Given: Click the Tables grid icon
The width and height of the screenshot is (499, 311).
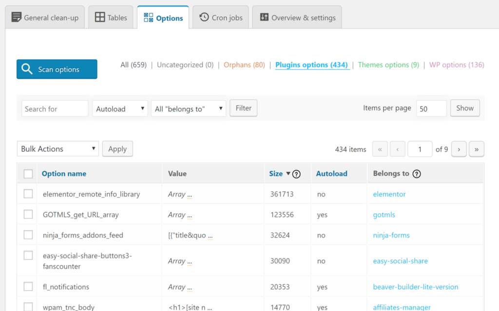Looking at the screenshot, I should pyautogui.click(x=100, y=18).
